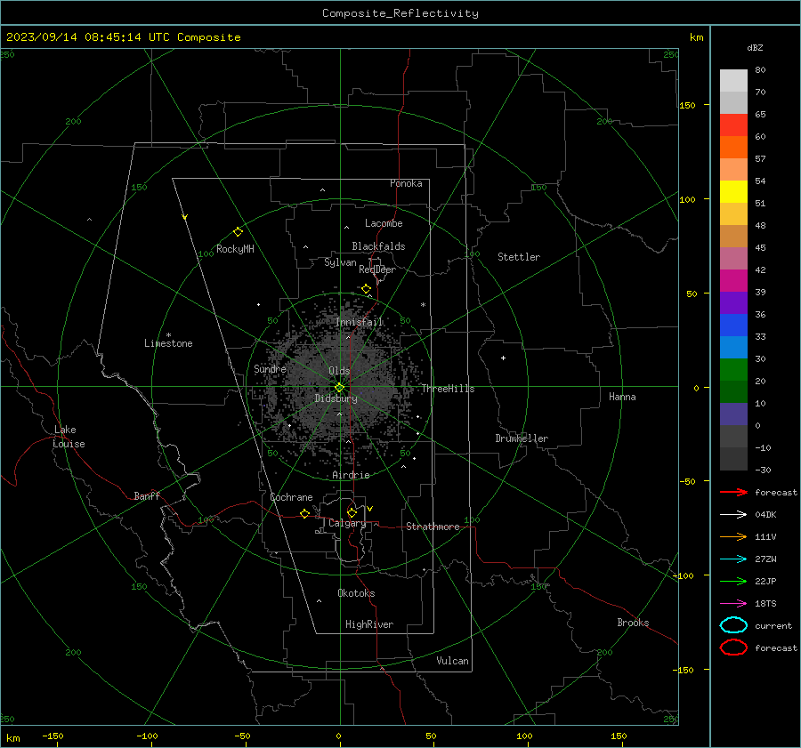The width and height of the screenshot is (801, 748).
Task: Click the asterisk marker above Limestone
Action: 168,335
